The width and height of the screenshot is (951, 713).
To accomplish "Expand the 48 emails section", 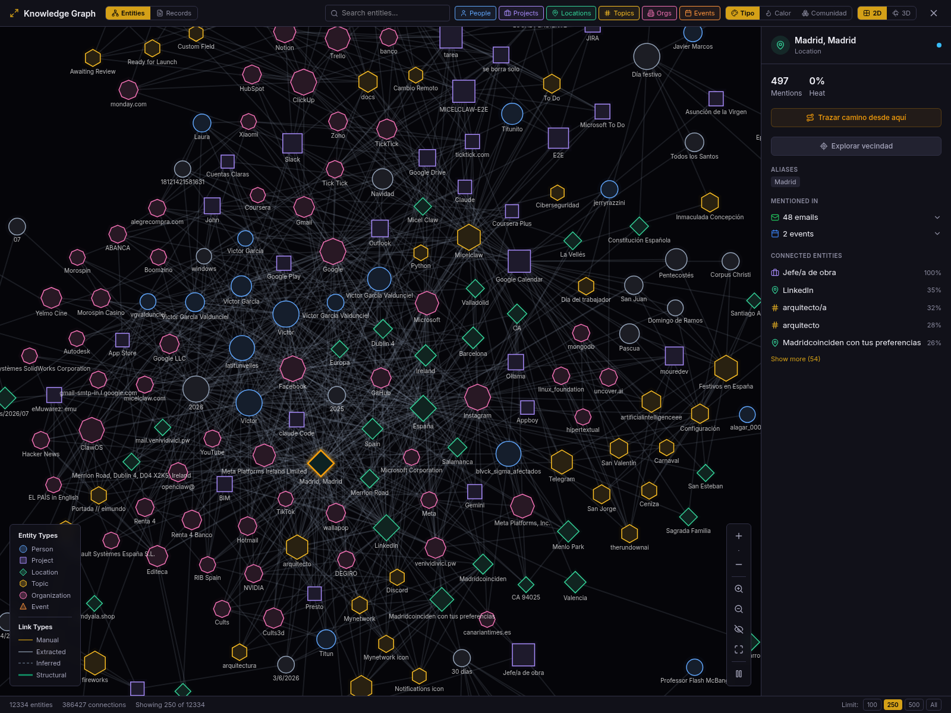I will [856, 217].
